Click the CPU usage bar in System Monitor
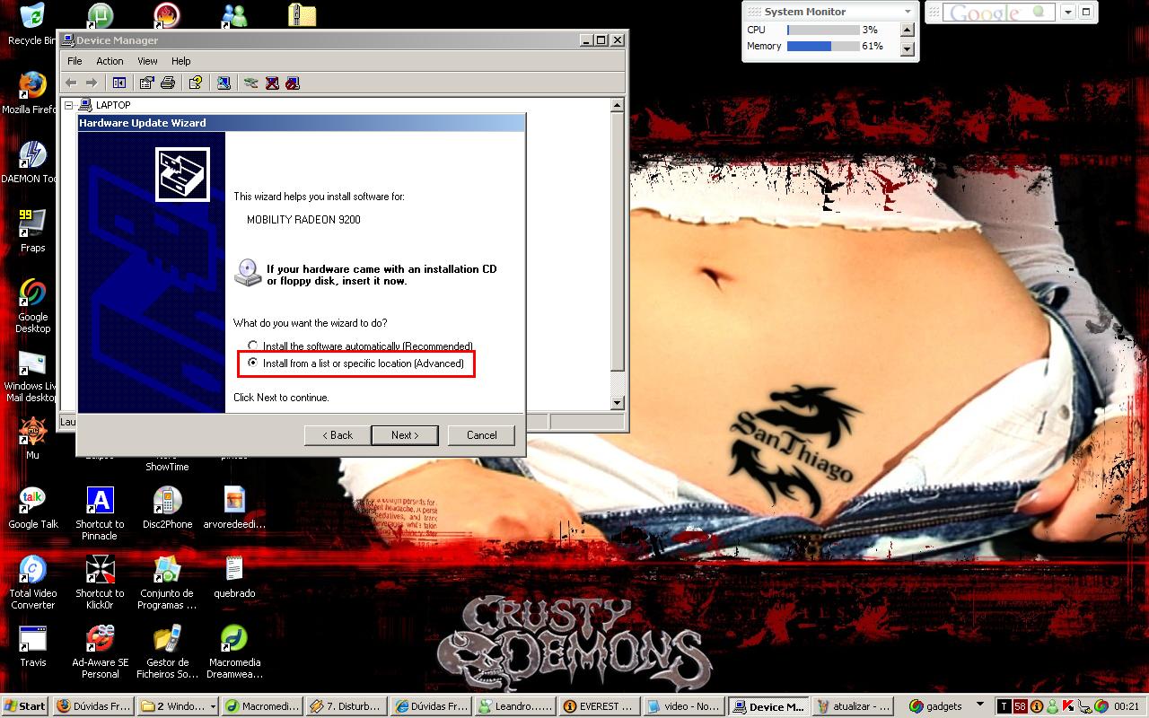 point(822,30)
